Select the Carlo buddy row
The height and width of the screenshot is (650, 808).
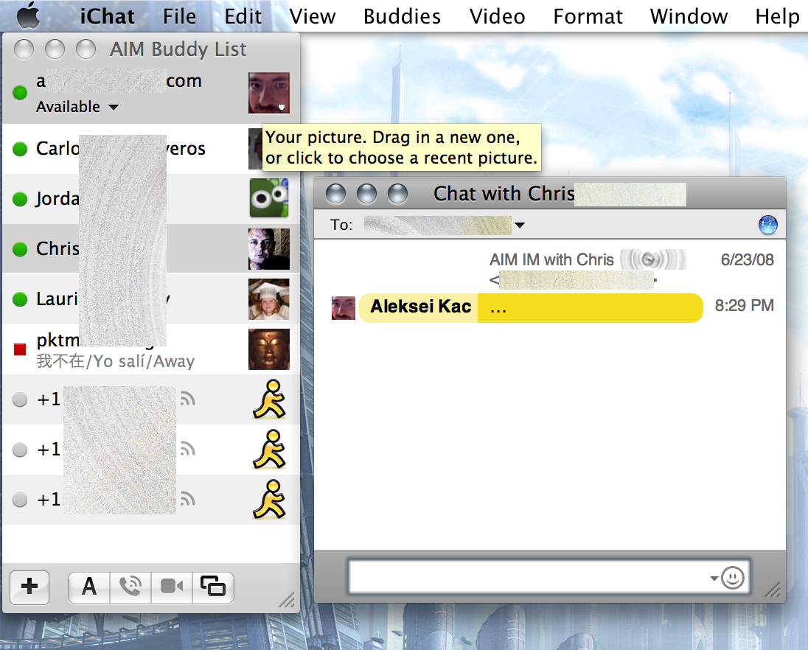pos(151,149)
